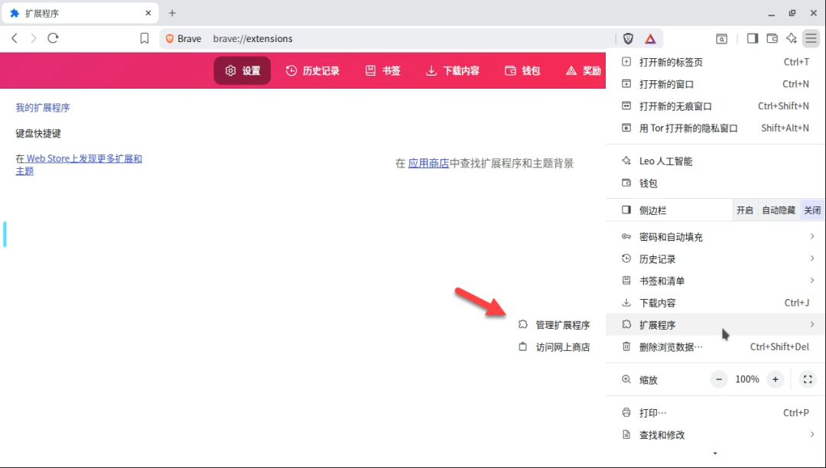
Task: Open 钱包 from the main menu
Action: 715,184
